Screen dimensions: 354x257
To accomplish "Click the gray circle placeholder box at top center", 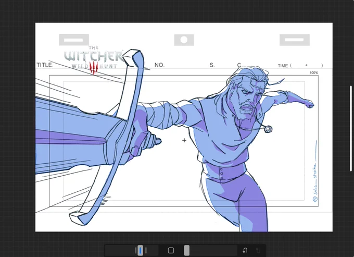I will click(184, 40).
